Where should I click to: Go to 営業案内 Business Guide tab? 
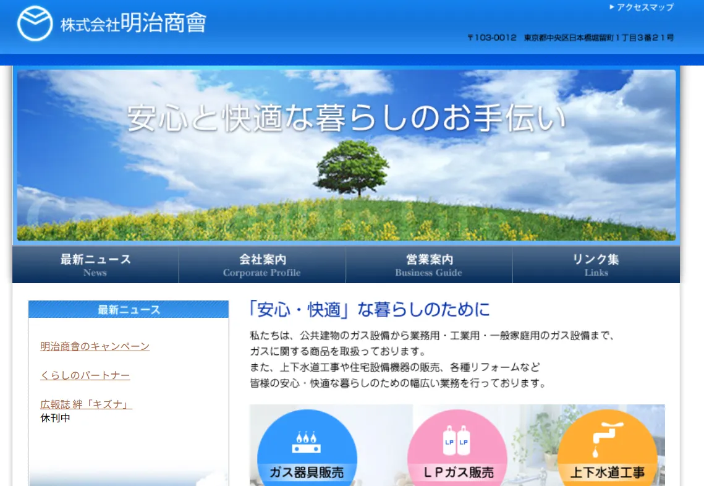pos(428,265)
